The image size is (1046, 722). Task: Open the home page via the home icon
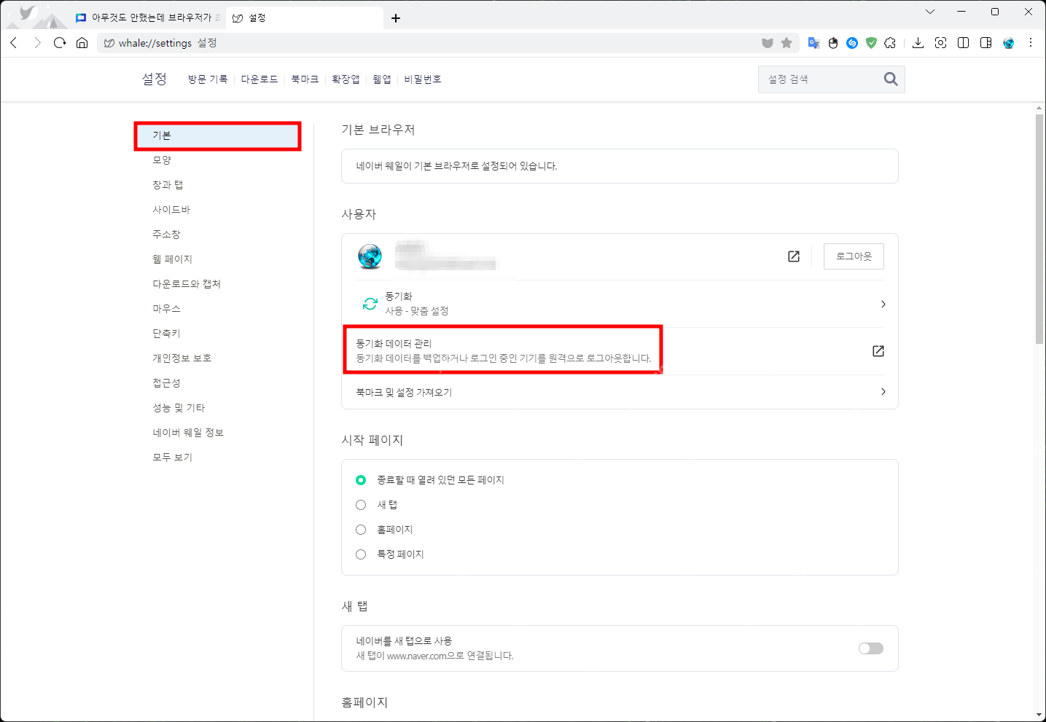pos(82,43)
